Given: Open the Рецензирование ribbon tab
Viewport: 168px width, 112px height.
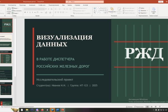Looking at the screenshot, I should pos(54,5).
